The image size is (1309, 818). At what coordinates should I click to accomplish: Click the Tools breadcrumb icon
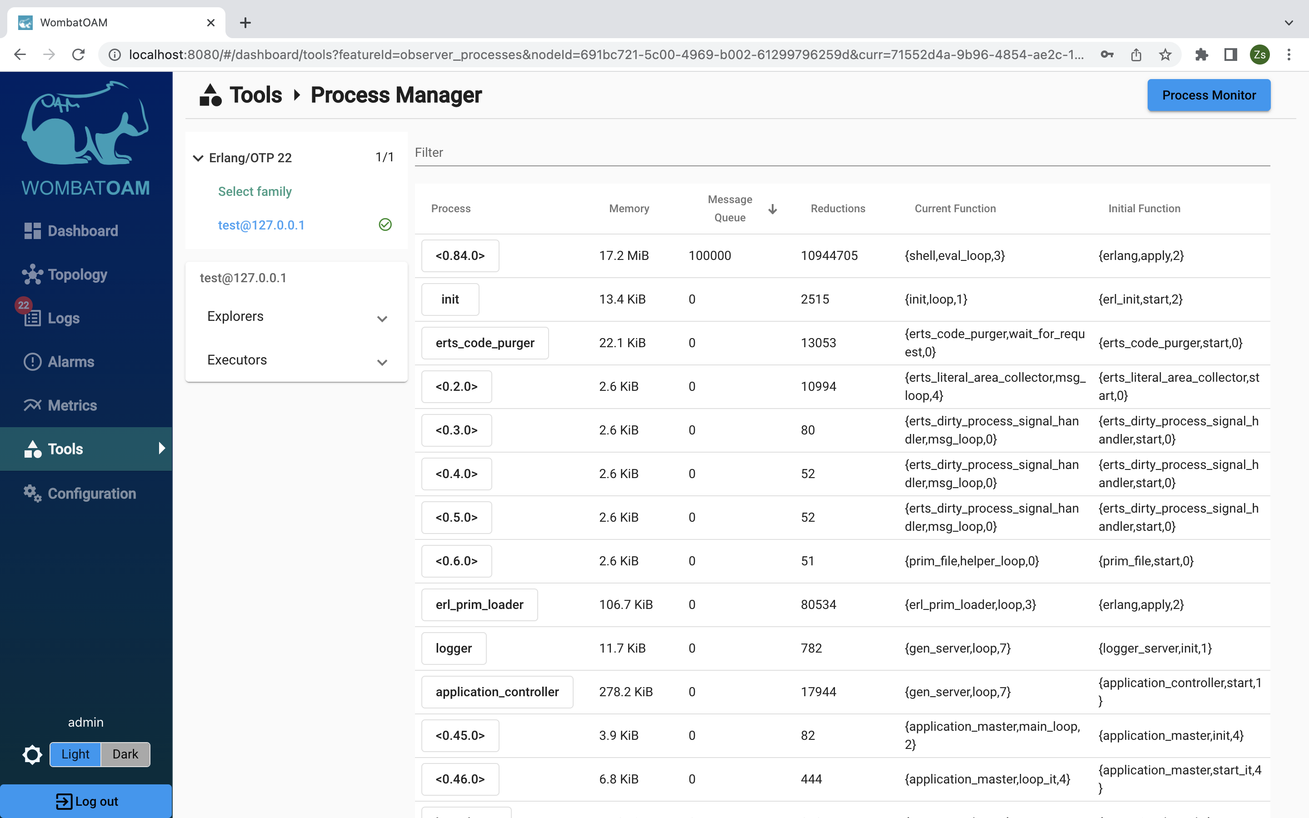[210, 95]
